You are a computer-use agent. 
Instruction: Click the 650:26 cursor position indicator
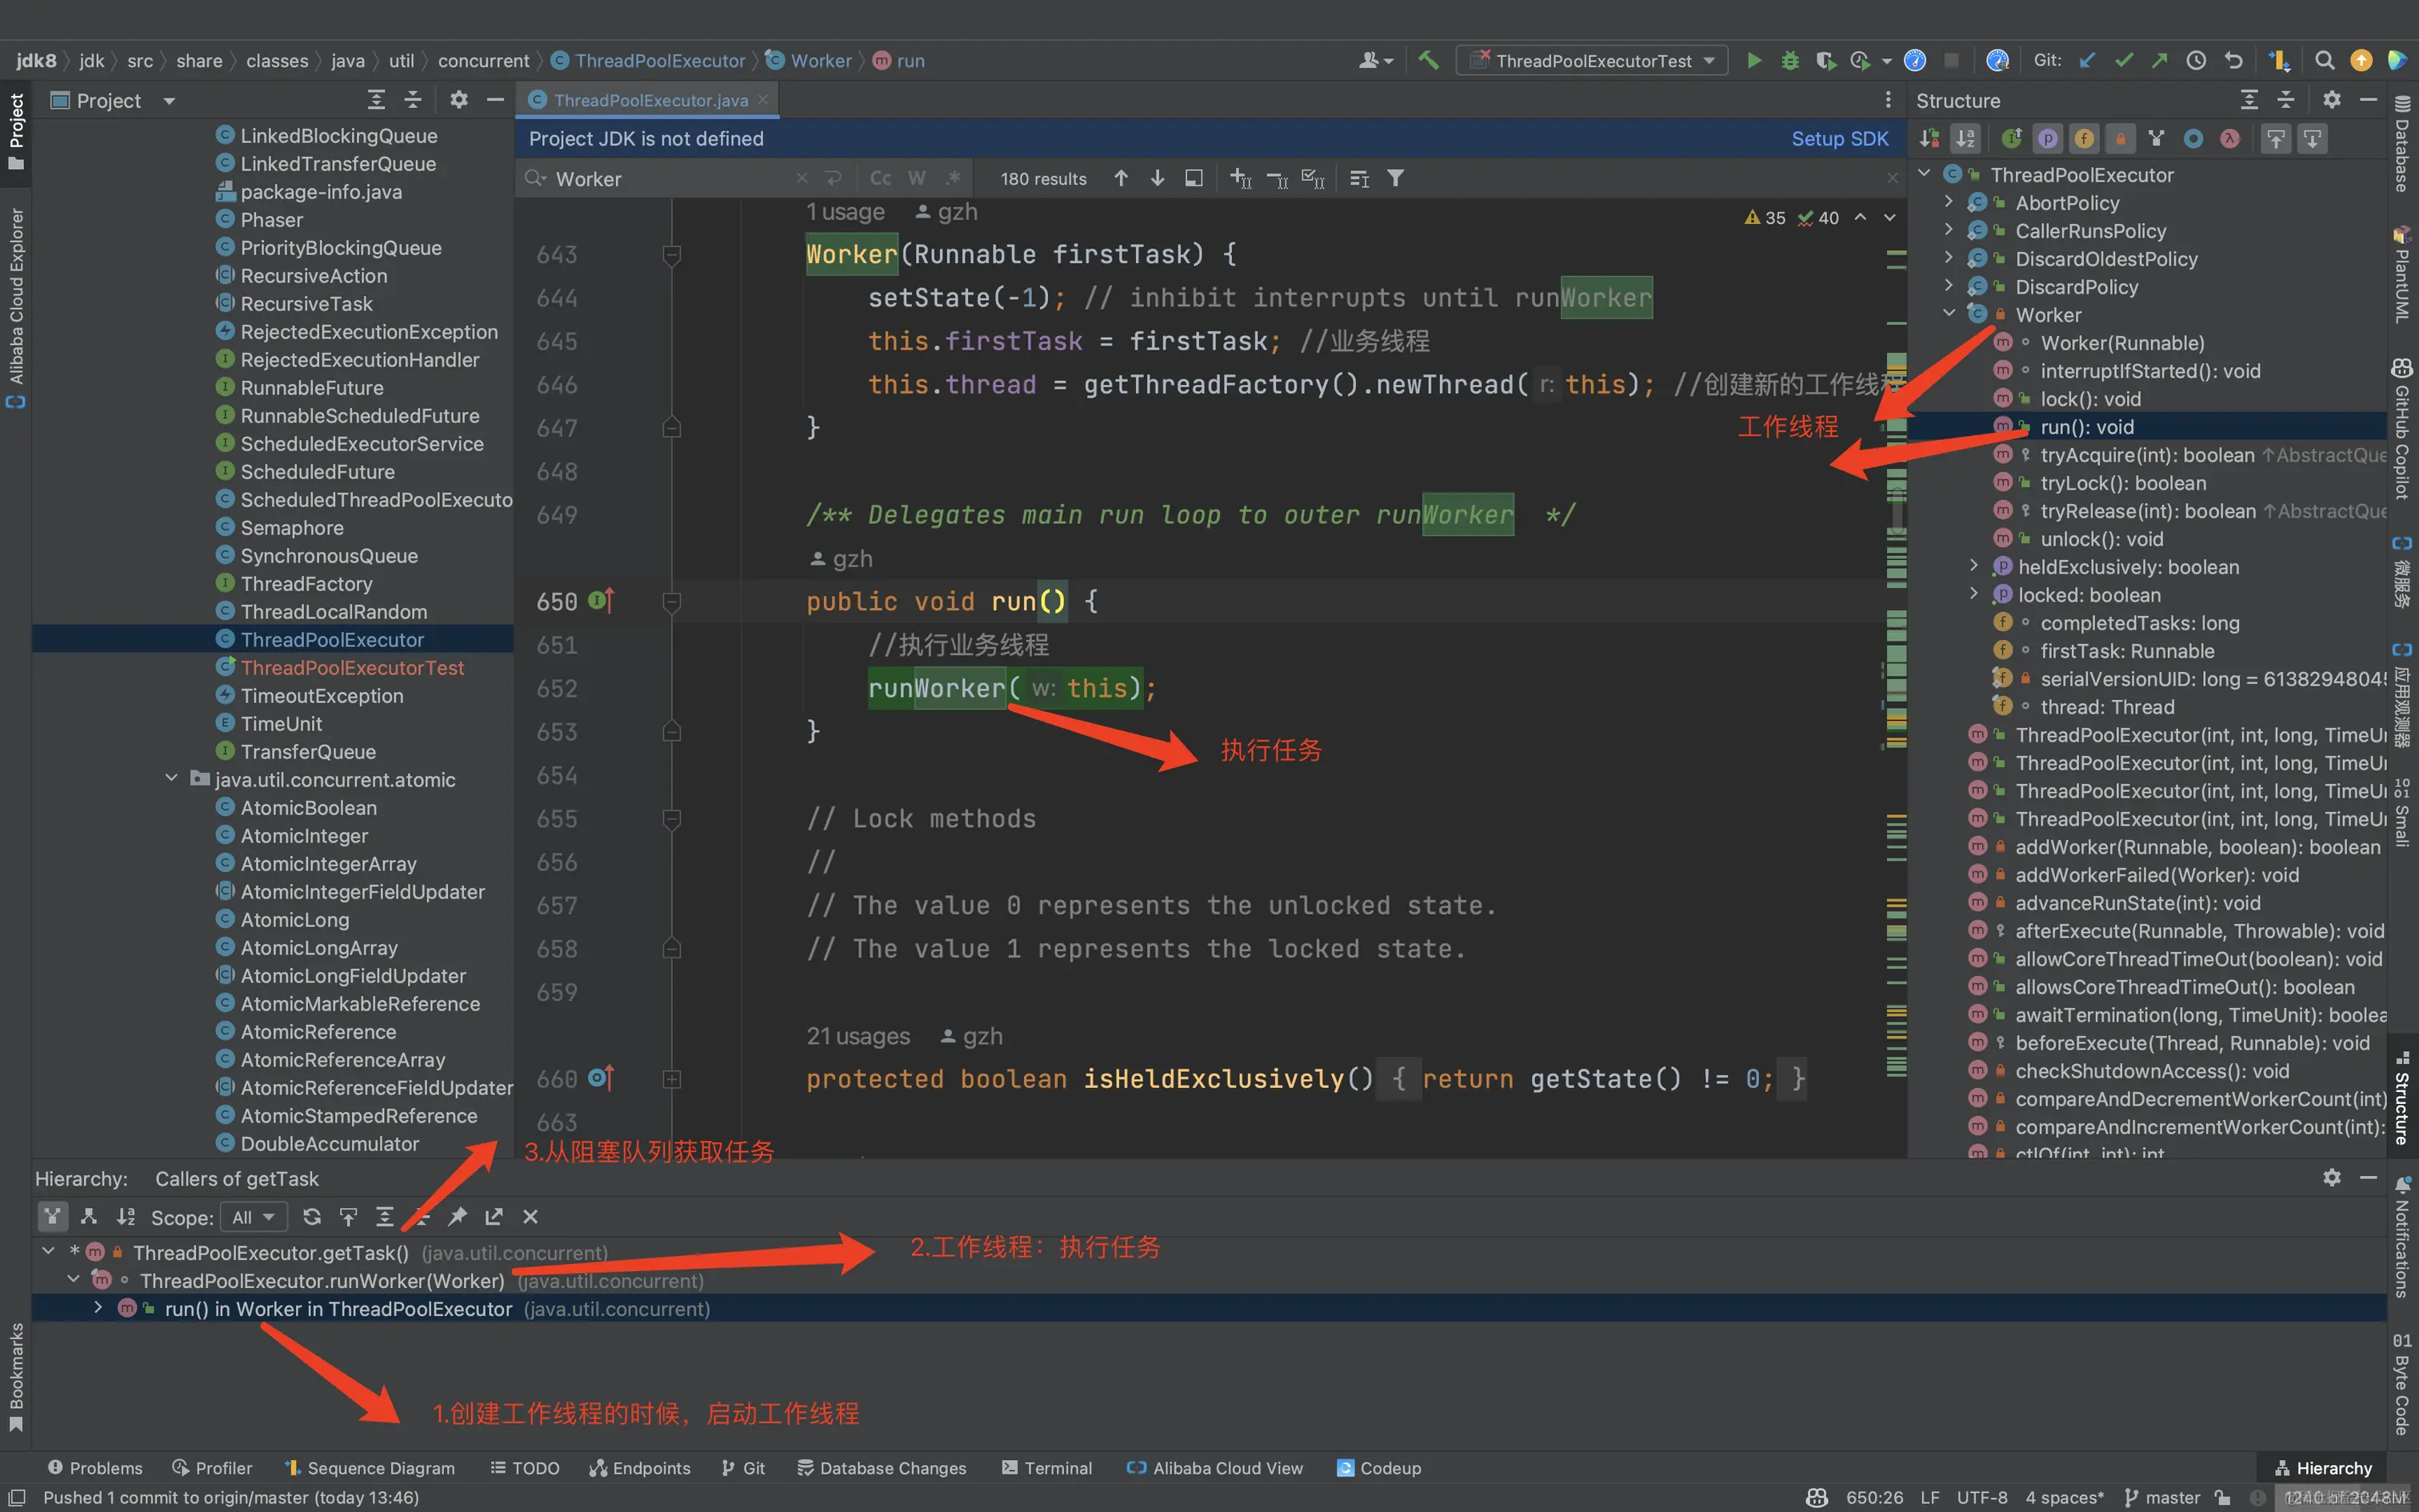tap(1874, 1497)
